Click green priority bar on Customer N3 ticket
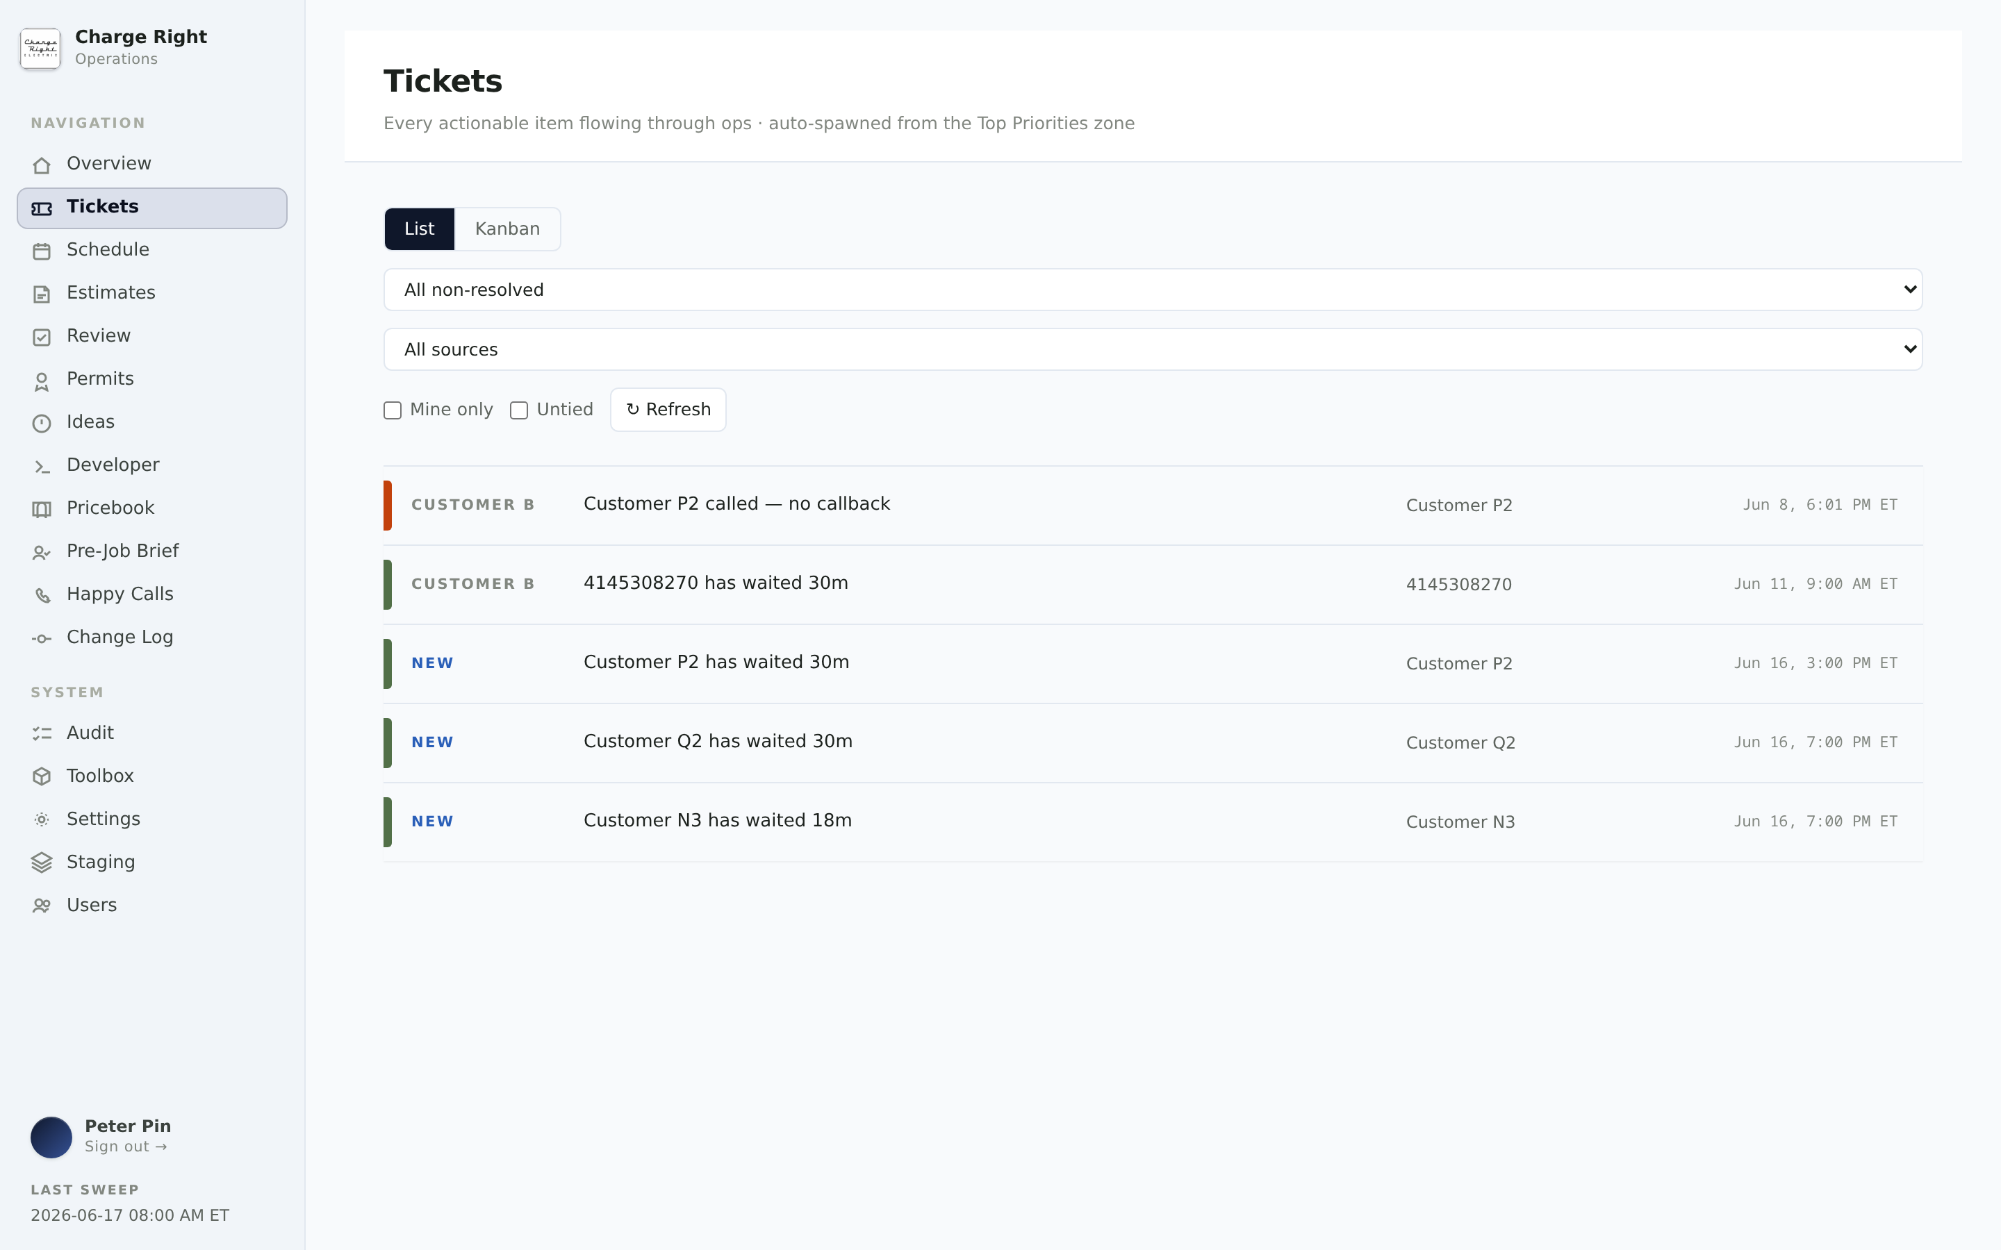Screen dimensions: 2001x1250 coord(388,822)
